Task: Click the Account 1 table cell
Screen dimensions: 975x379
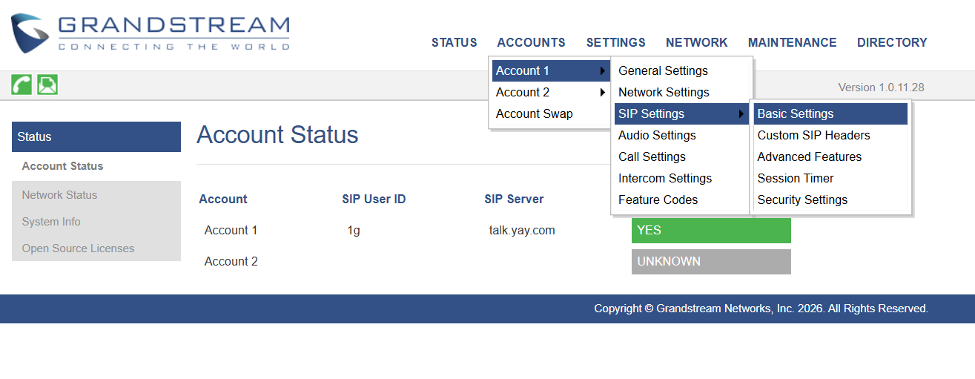Action: (x=231, y=231)
